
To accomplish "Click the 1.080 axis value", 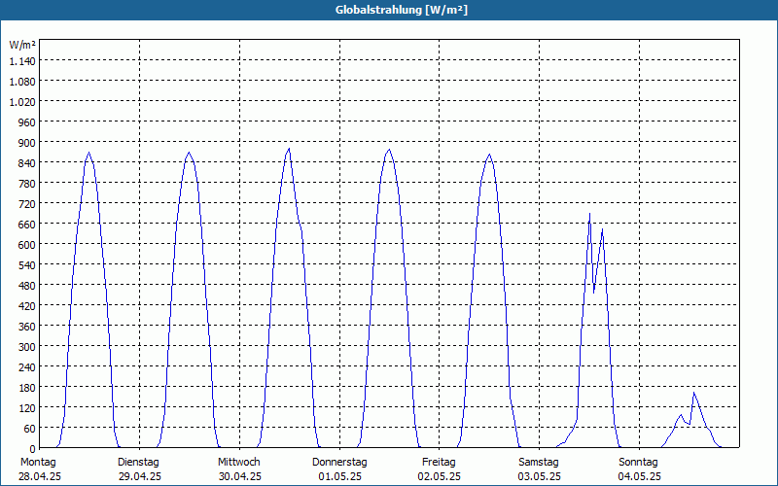I will tap(22, 82).
